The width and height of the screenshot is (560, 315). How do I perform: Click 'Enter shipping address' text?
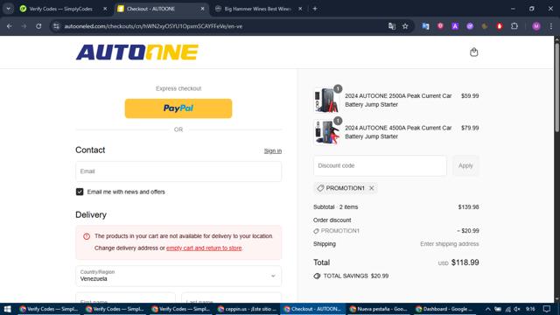click(x=449, y=244)
